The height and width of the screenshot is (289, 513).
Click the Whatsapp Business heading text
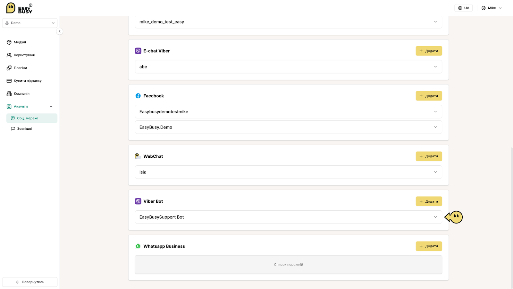(x=164, y=246)
